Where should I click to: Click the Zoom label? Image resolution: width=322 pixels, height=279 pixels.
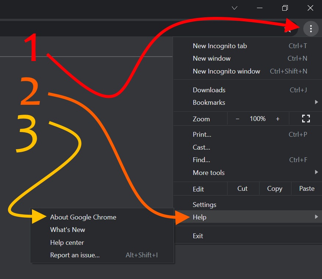click(201, 119)
